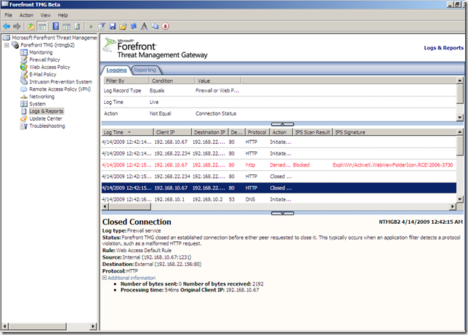This screenshot has height=335, width=468.
Task: Select Microsoft Forefront Threat Management root node
Action: (55, 38)
